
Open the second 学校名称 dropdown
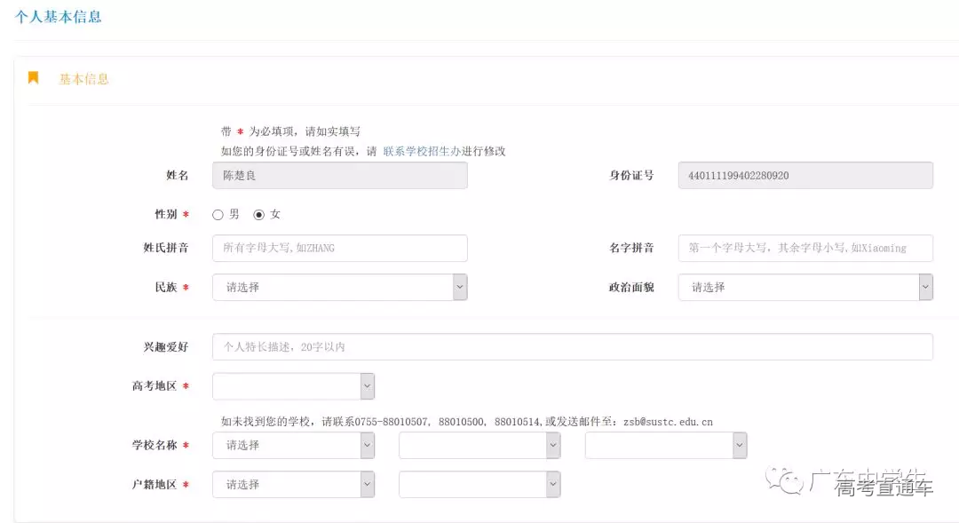(479, 446)
